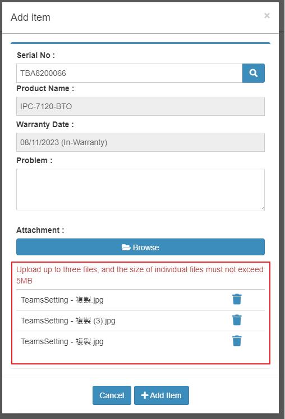
Task: Remove the TeamsSetting - 複製 (3).jpg attachment
Action: point(237,320)
